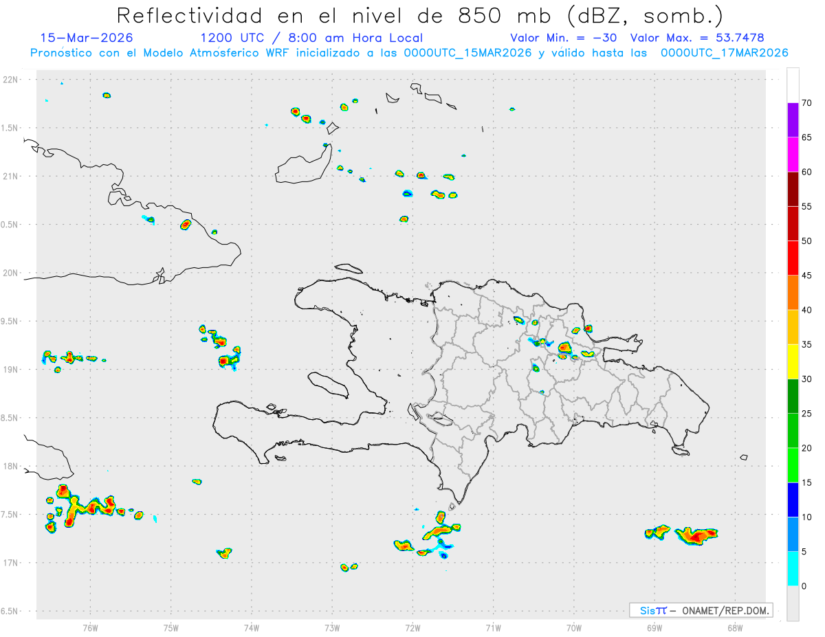The height and width of the screenshot is (637, 825).
Task: Click the '70W' longitude label
Action: click(574, 628)
